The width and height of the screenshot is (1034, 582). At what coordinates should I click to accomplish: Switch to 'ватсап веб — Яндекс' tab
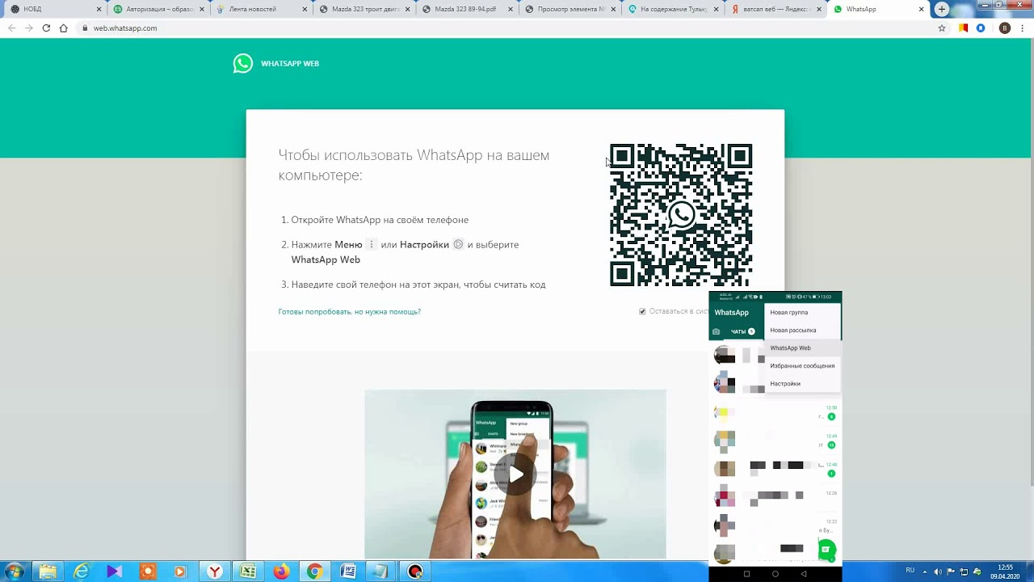[775, 9]
